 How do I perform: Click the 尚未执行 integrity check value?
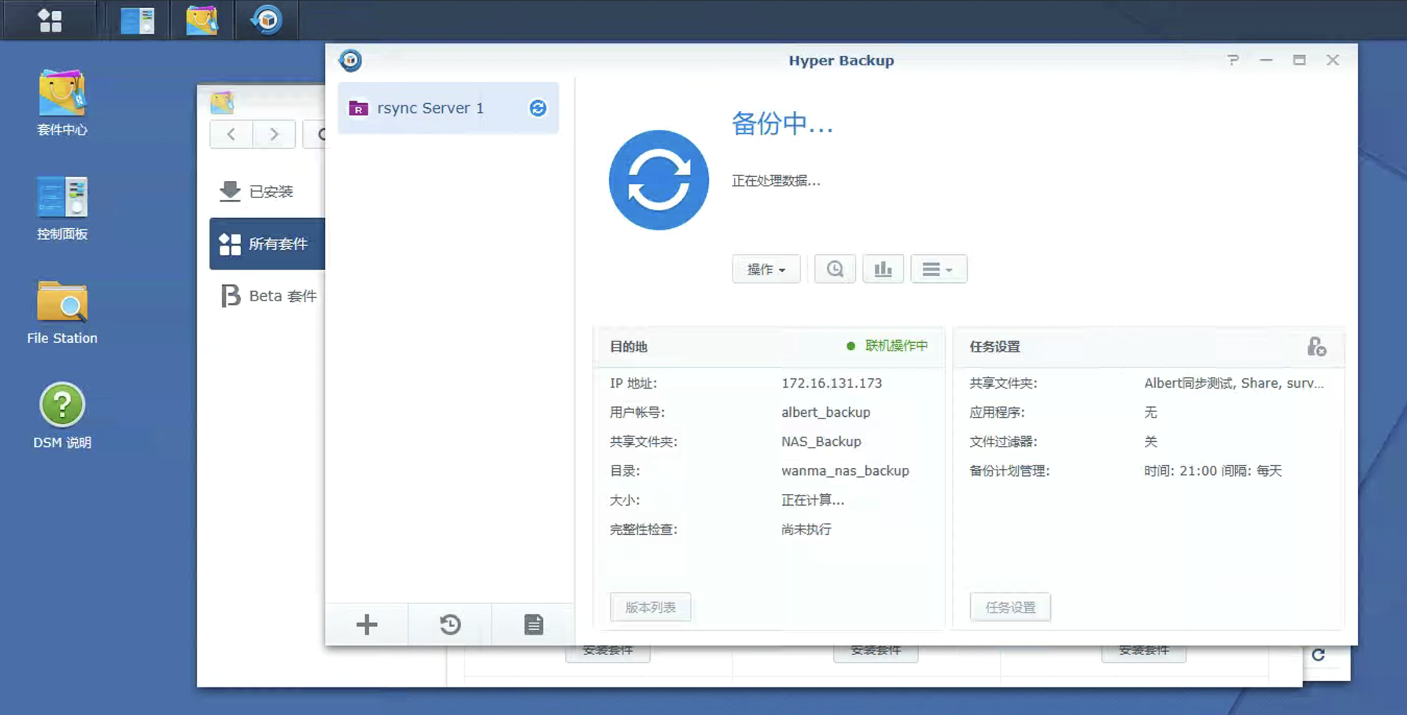coord(806,529)
